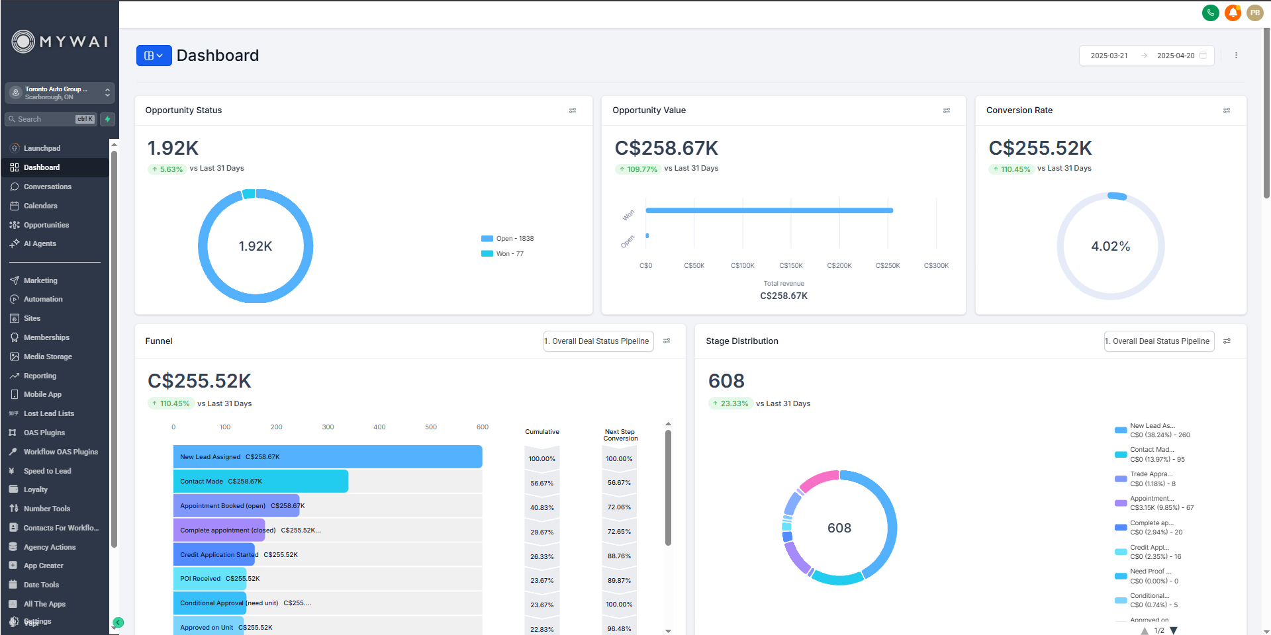The width and height of the screenshot is (1271, 635).
Task: Click the green phone call icon
Action: pos(1210,13)
